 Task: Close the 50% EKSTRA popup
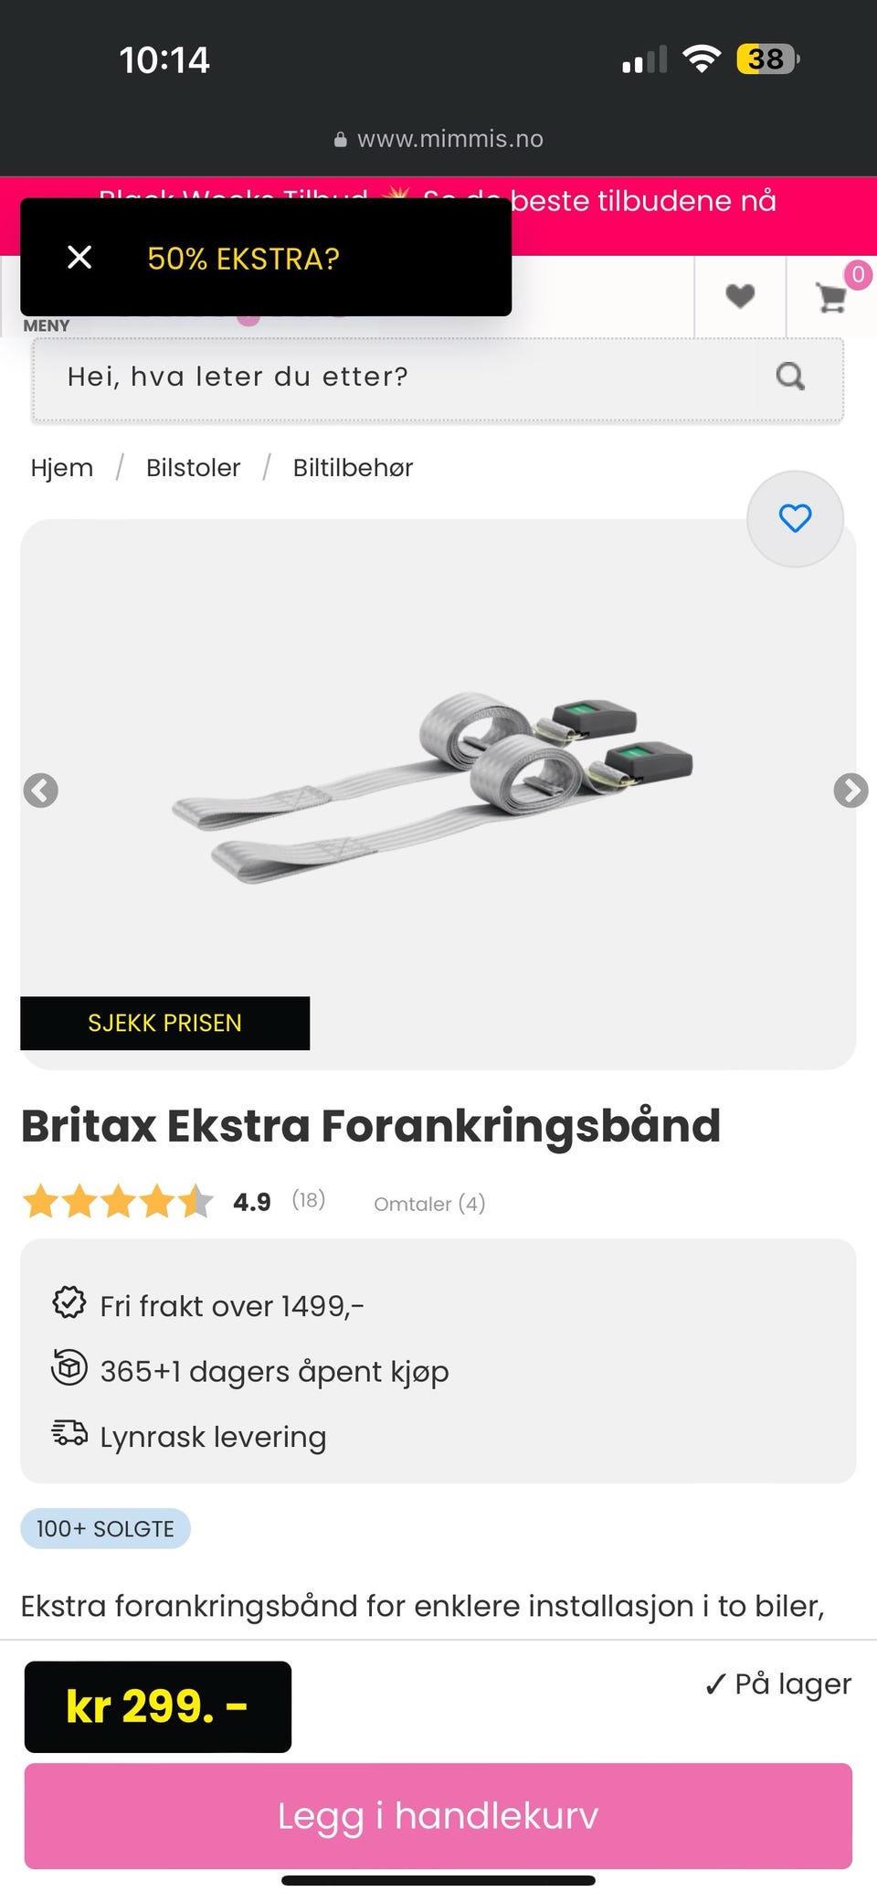point(79,258)
